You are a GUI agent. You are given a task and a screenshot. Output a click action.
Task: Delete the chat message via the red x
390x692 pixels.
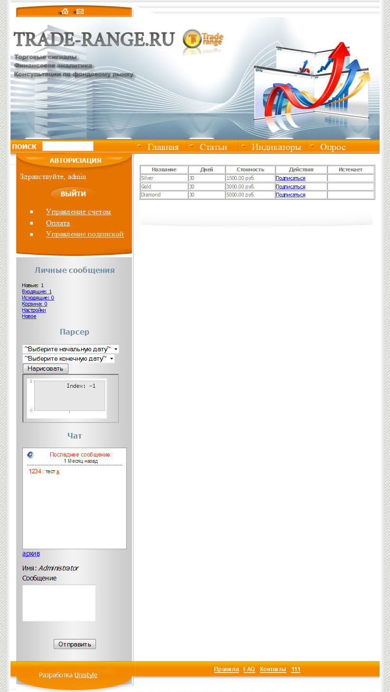pos(58,471)
